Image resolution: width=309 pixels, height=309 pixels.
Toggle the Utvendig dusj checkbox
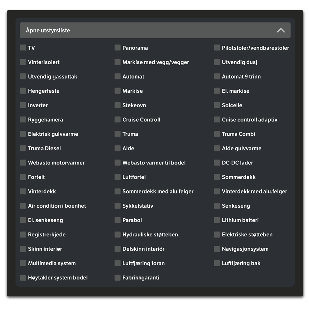(217, 62)
